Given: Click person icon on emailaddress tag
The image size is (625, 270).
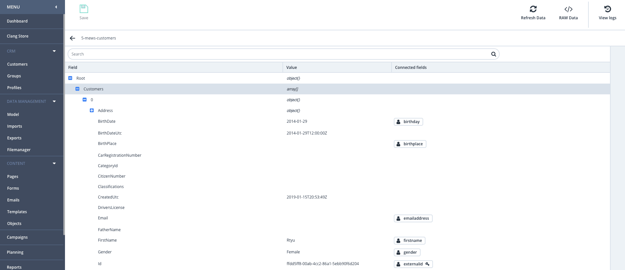Looking at the screenshot, I should click(398, 218).
